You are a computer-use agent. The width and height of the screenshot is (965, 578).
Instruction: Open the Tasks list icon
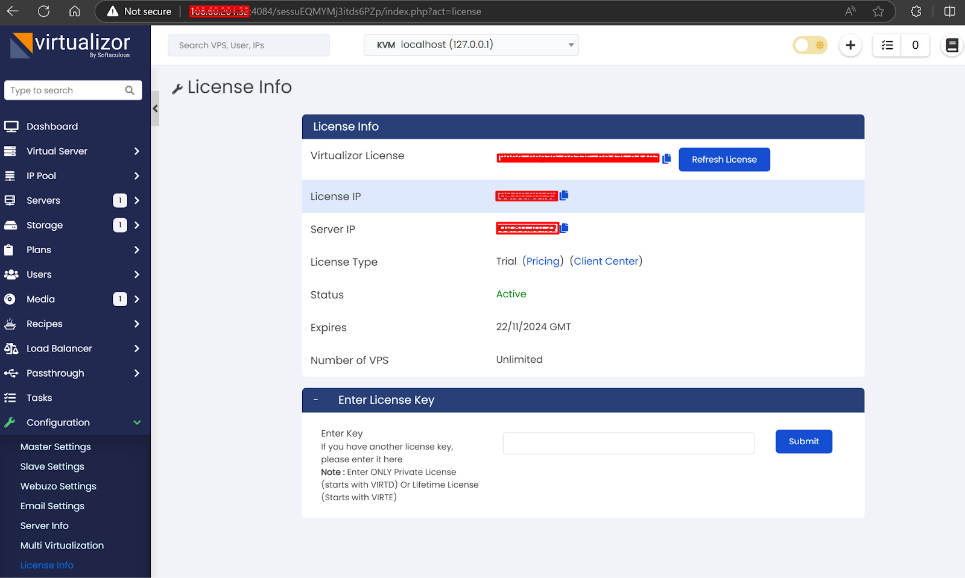[11, 397]
